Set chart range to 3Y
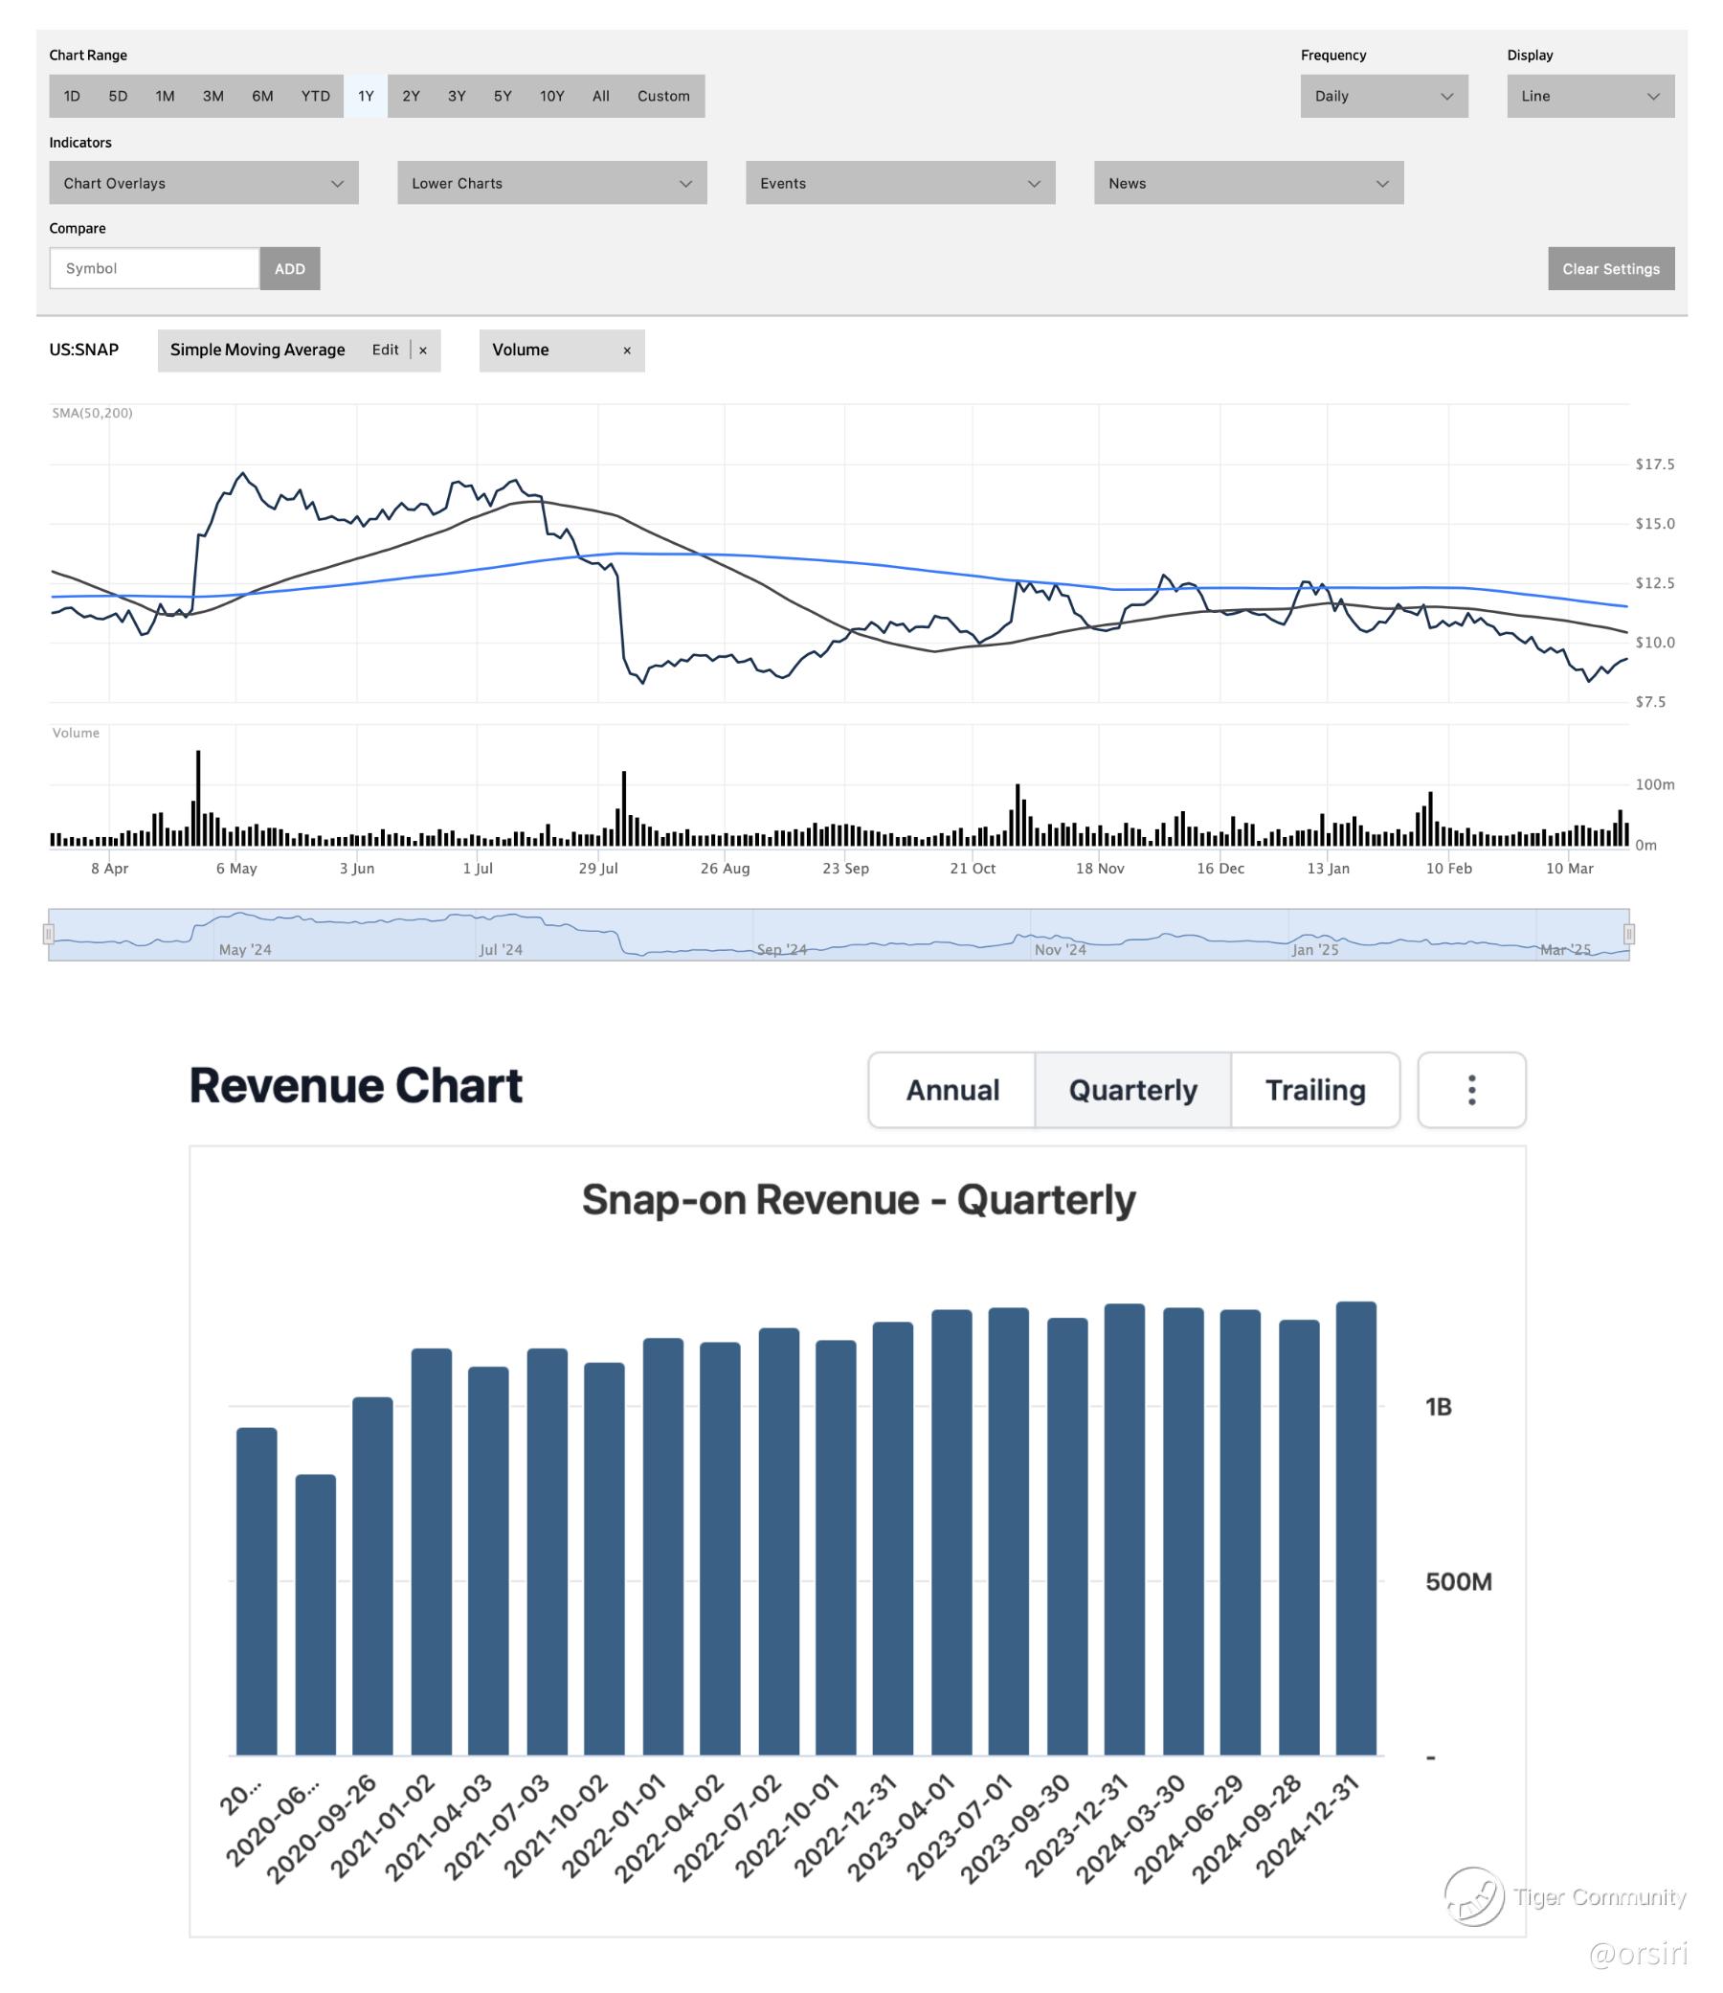Screen dimensions: 1723x1993 click(x=457, y=96)
